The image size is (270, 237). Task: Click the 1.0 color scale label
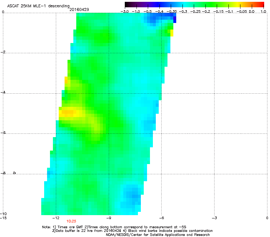pyautogui.click(x=263, y=12)
